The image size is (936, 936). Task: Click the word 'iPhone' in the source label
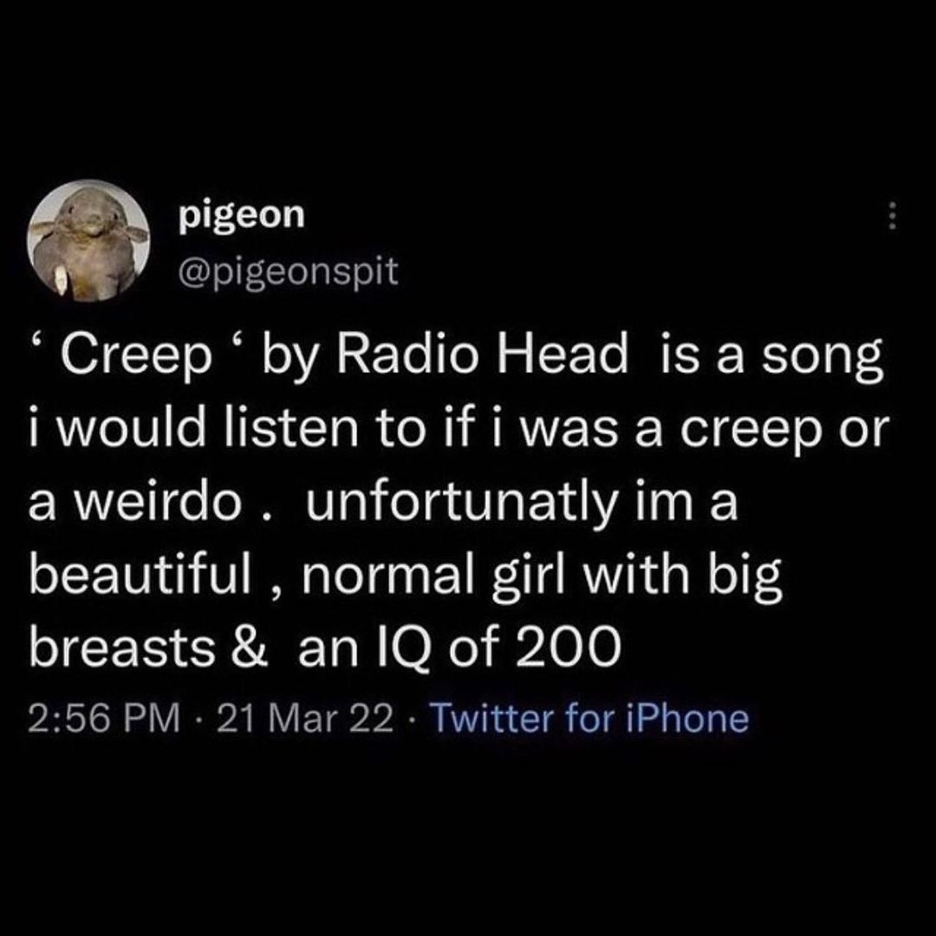[687, 718]
